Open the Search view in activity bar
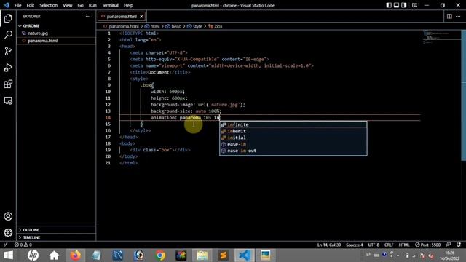 [8, 35]
